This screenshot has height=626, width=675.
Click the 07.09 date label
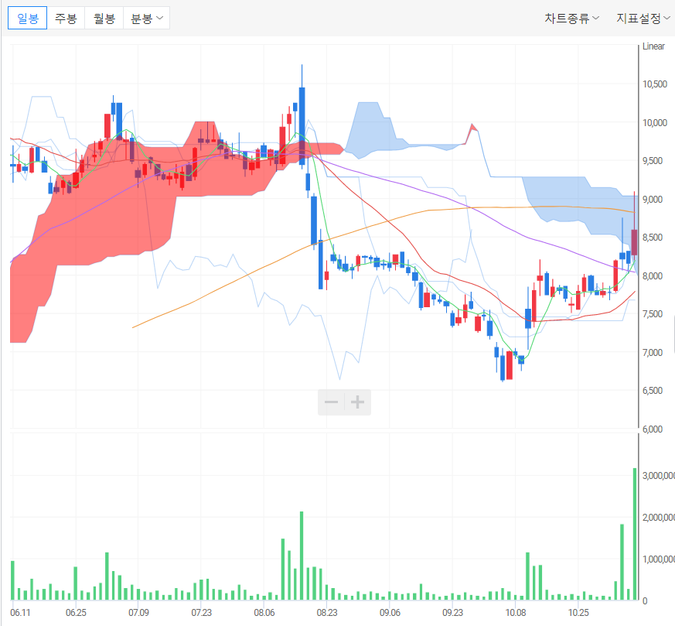click(x=138, y=612)
